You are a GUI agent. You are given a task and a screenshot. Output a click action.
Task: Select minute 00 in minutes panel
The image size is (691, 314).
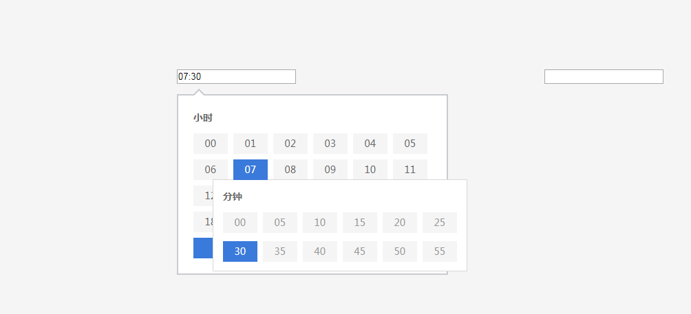[240, 223]
